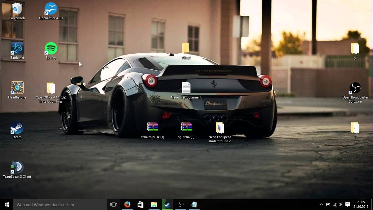Switch to Open Broadcaster Software in taskbar
Viewport: 373px width, 210px height.
click(181, 204)
